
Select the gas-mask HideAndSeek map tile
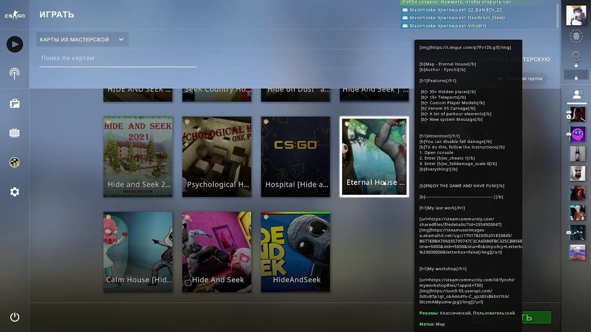(x=295, y=252)
